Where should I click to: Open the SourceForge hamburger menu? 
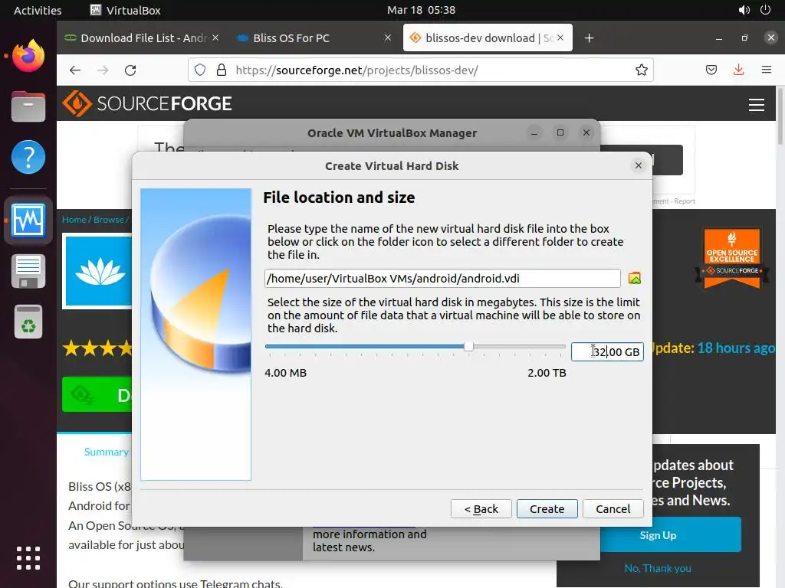[x=757, y=104]
